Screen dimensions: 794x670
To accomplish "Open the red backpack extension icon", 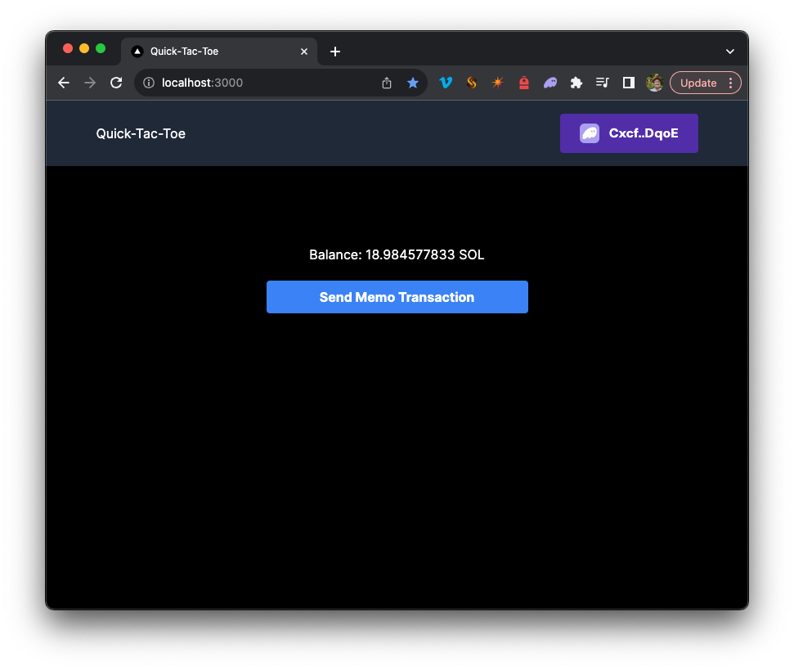I will click(x=524, y=83).
